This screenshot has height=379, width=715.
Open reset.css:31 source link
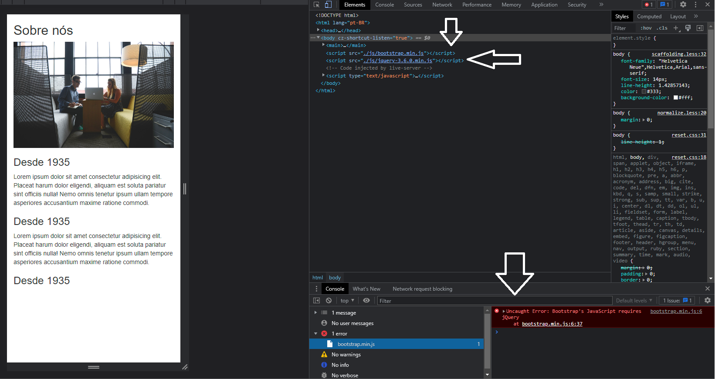pyautogui.click(x=689, y=135)
